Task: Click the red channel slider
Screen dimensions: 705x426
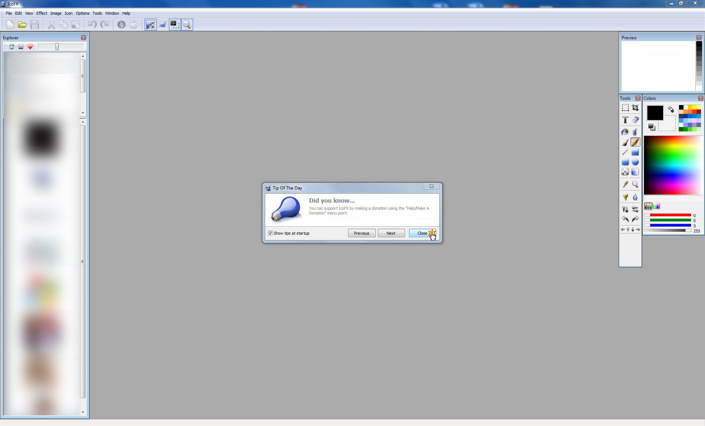Action: pos(668,215)
